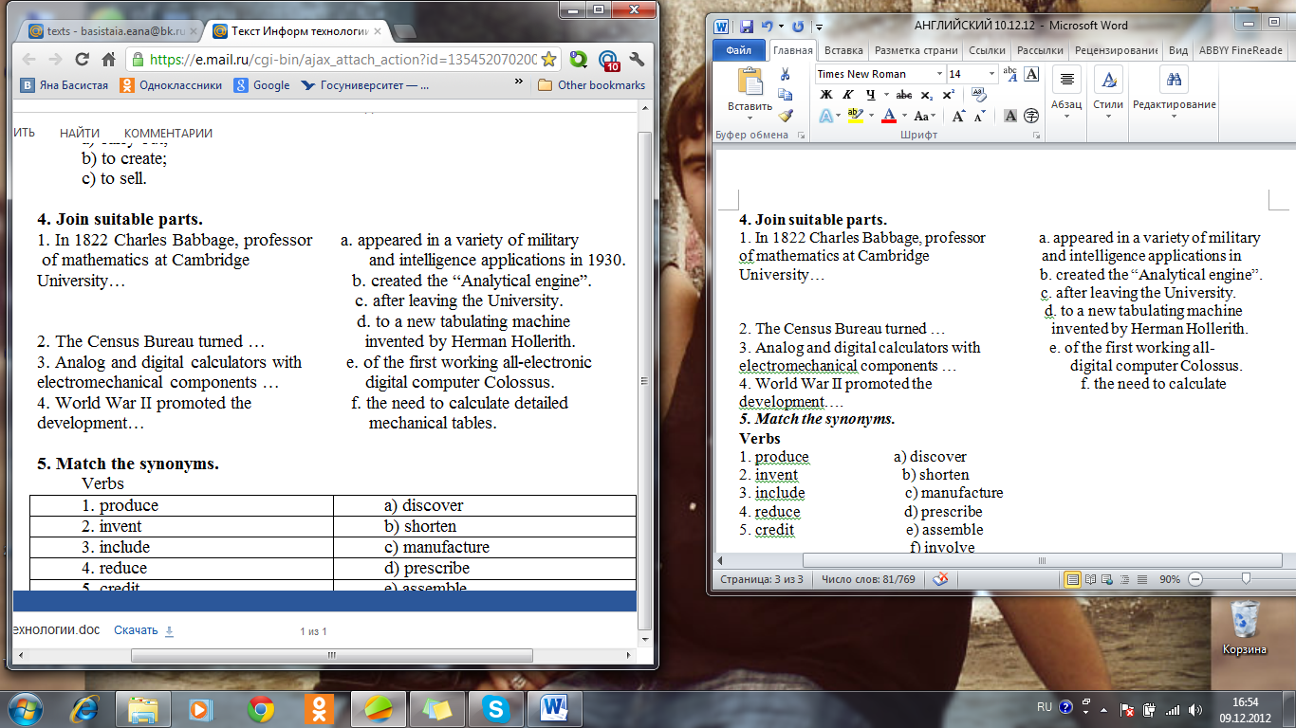Open the Файл tab
The height and width of the screenshot is (728, 1296).
click(x=738, y=50)
